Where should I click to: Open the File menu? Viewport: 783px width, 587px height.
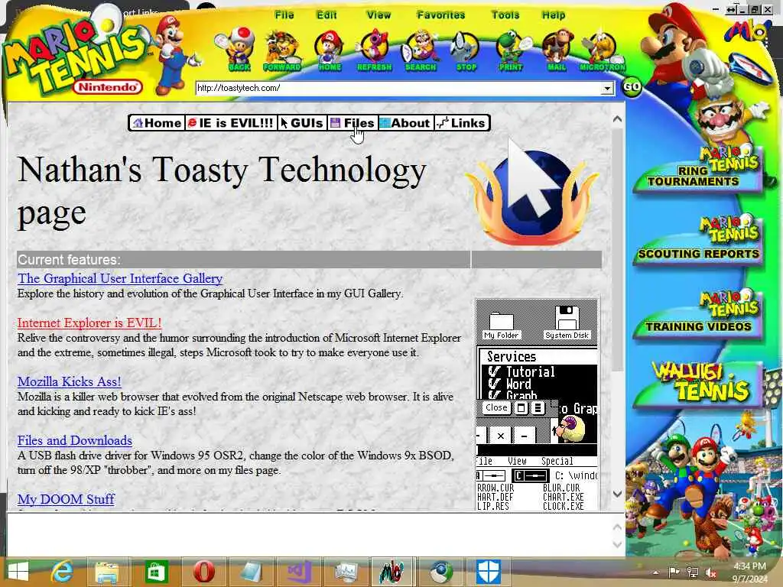pyautogui.click(x=284, y=15)
